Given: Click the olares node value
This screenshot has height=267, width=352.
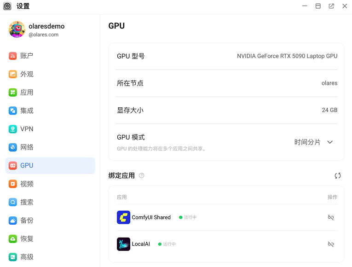Looking at the screenshot, I should point(329,83).
